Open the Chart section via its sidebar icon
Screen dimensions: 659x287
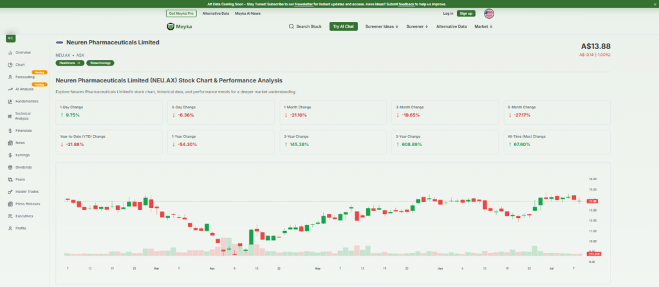pos(10,64)
